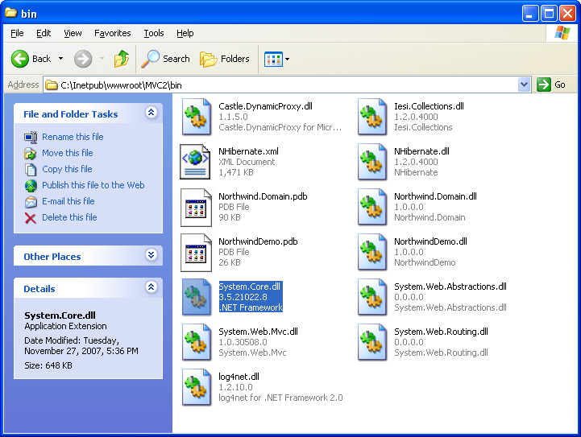Click the Back arrow button
Screen dimensions: 581x437
[20, 59]
